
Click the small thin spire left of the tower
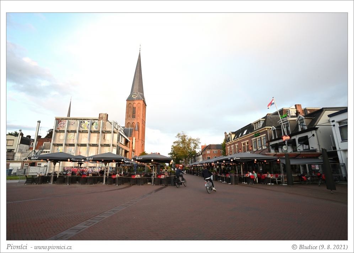point(69,108)
